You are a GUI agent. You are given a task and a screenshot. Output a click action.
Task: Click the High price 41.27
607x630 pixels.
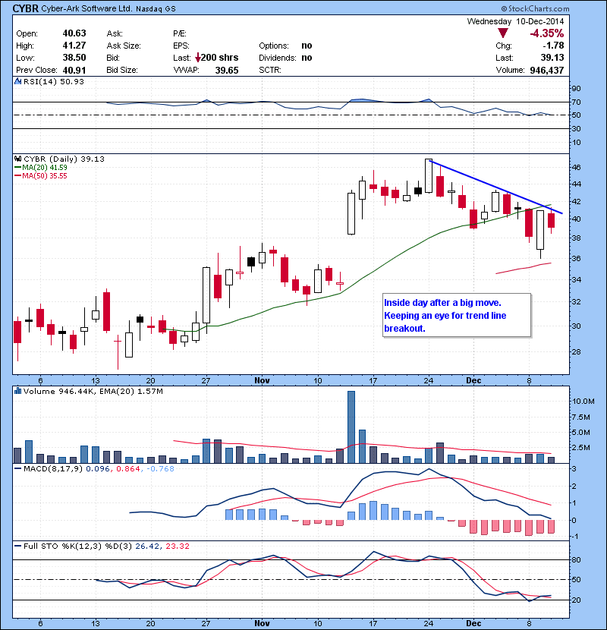click(x=74, y=46)
